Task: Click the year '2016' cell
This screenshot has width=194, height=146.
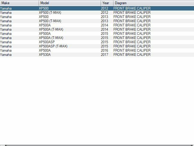Action: [104, 50]
